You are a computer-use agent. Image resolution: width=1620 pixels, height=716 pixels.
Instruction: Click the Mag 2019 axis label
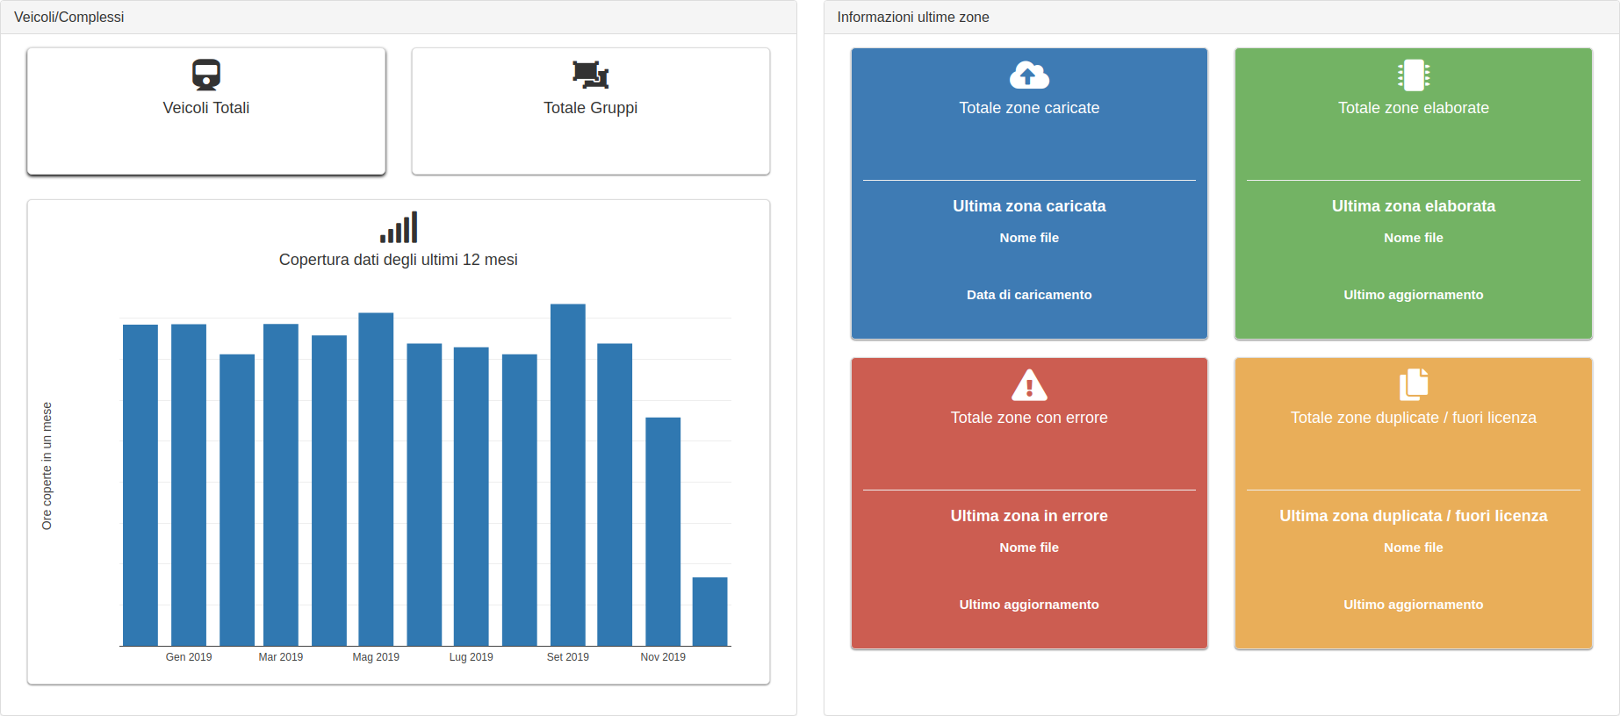coord(376,657)
